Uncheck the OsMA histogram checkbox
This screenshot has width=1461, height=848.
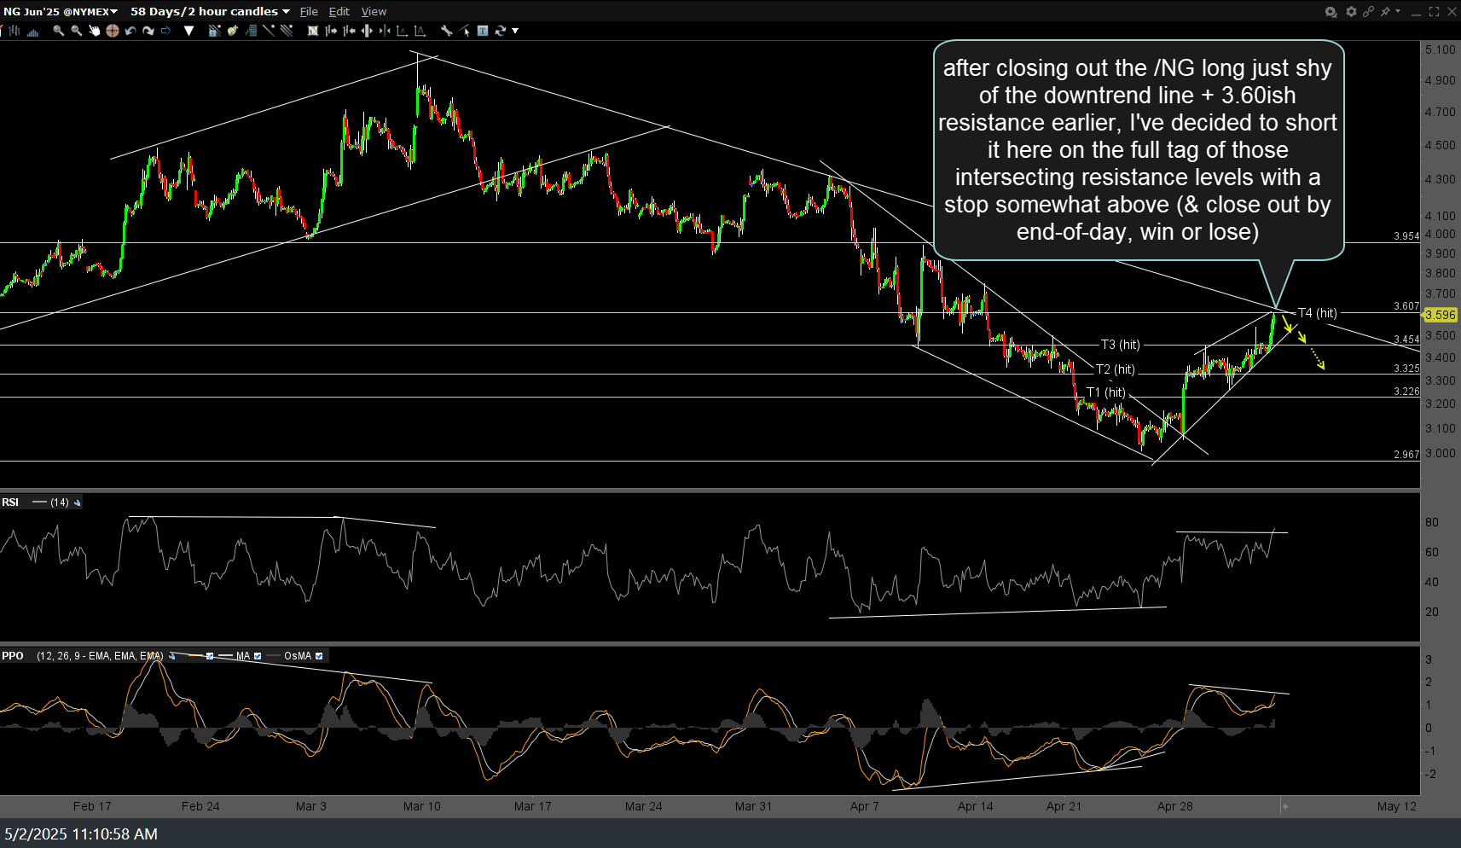coord(319,656)
